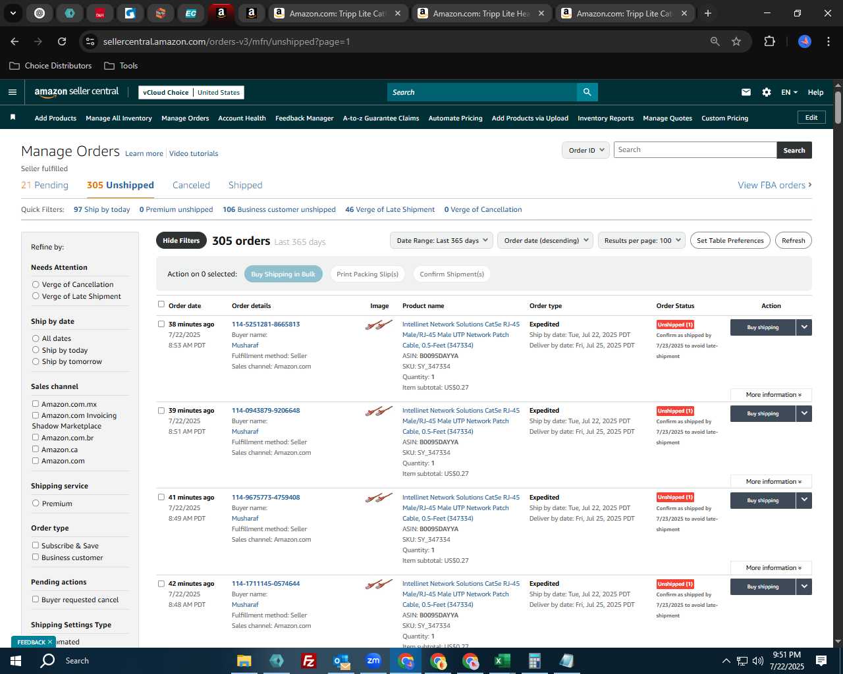The height and width of the screenshot is (674, 843).
Task: Bookmark this page with star icon
Action: (x=736, y=41)
